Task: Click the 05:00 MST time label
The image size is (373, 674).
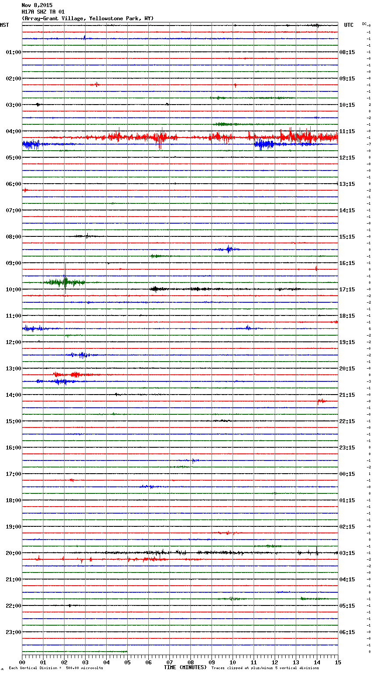Action: point(14,158)
